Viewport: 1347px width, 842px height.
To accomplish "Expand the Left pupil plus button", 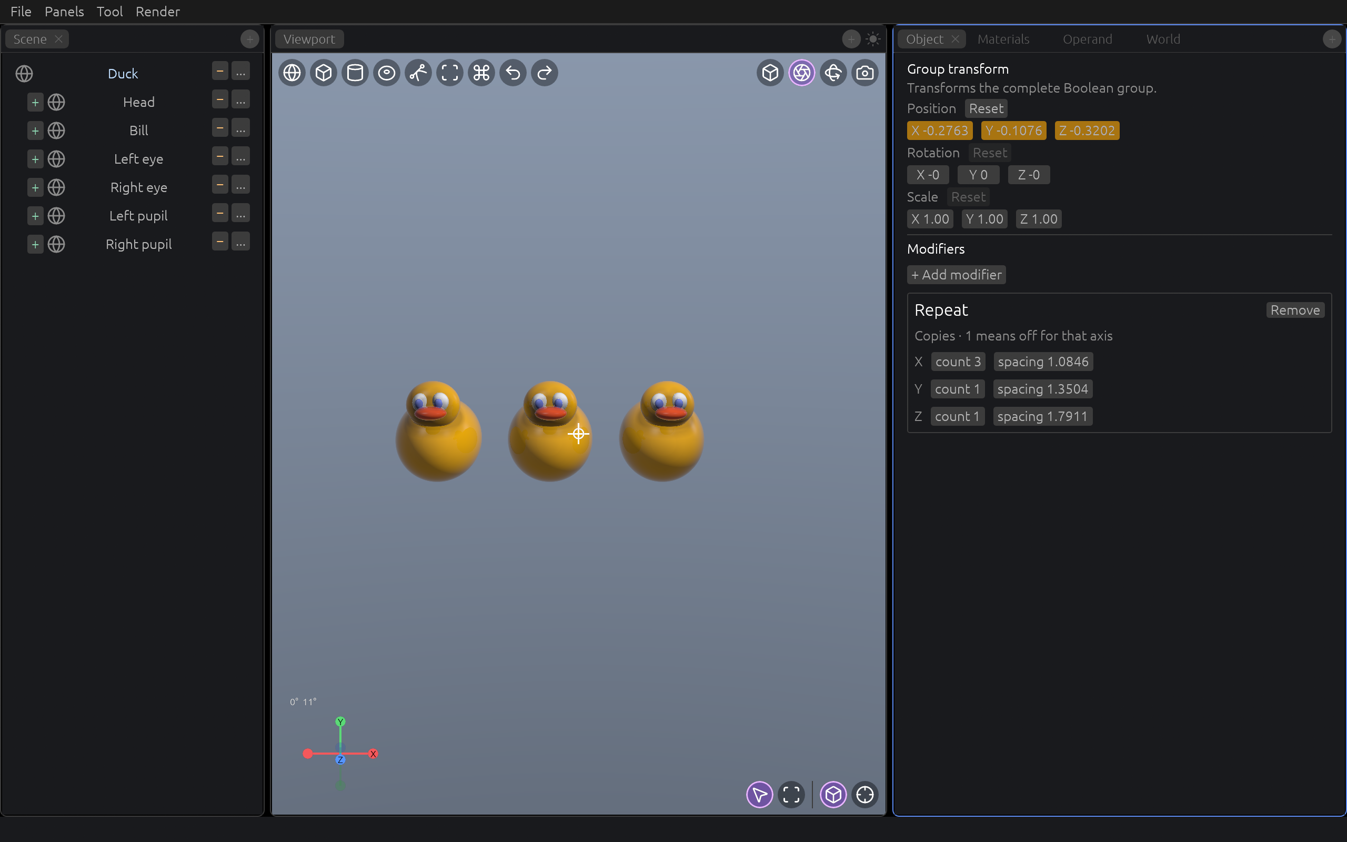I will pos(35,216).
